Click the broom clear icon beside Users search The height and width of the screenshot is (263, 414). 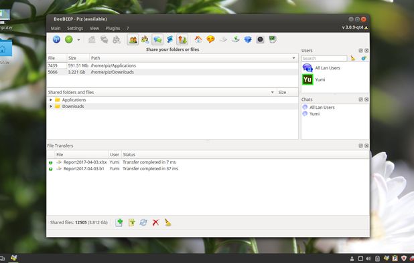pyautogui.click(x=353, y=58)
